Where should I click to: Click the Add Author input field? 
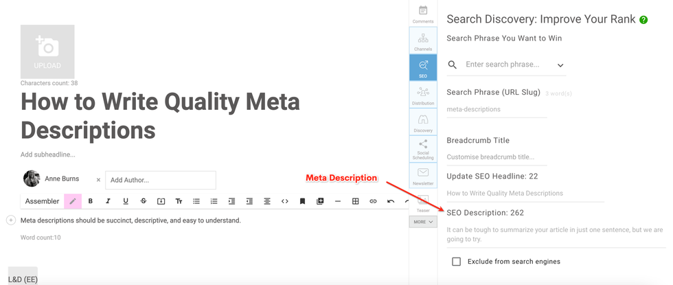160,180
